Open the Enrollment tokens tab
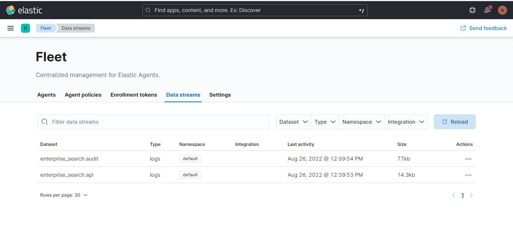Viewport: 513px width, 247px height. pyautogui.click(x=134, y=95)
